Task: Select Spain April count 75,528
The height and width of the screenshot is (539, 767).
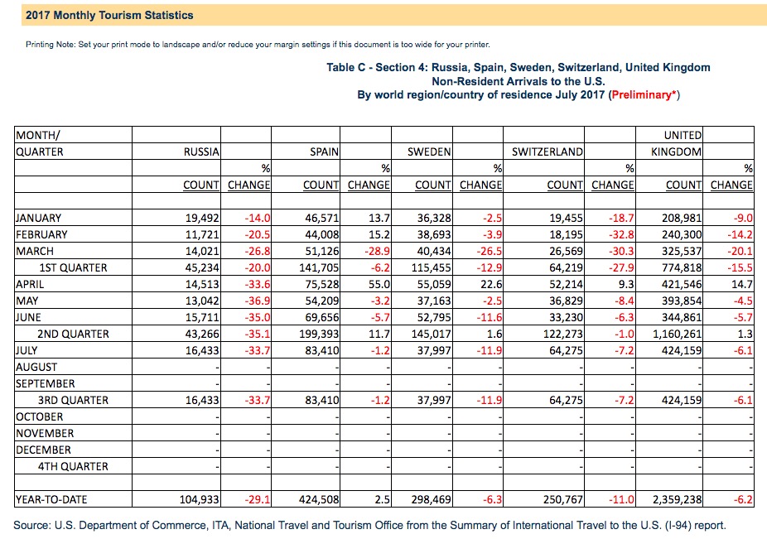Action: tap(322, 284)
